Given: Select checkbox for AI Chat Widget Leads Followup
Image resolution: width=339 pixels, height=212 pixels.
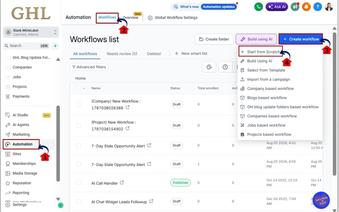Looking at the screenshot, I should tap(79, 201).
